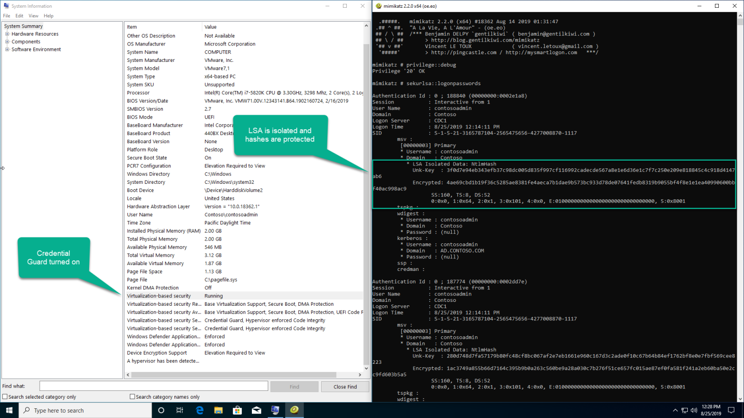Select PCR7 Configuration row
The width and height of the screenshot is (744, 418).
tap(244, 166)
